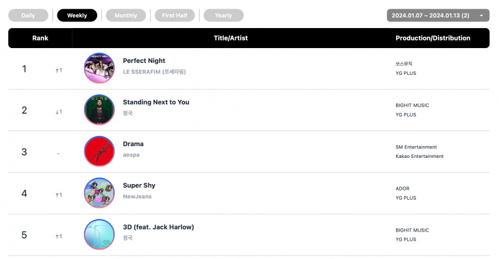499x259 pixels.
Task: Open the aespa artist link
Action: tap(131, 155)
